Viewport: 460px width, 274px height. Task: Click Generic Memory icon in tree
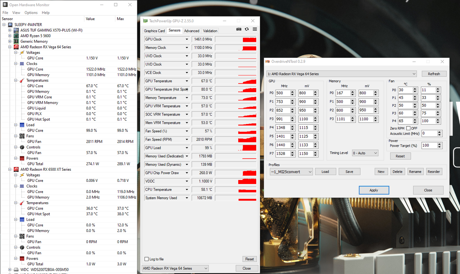click(16, 42)
